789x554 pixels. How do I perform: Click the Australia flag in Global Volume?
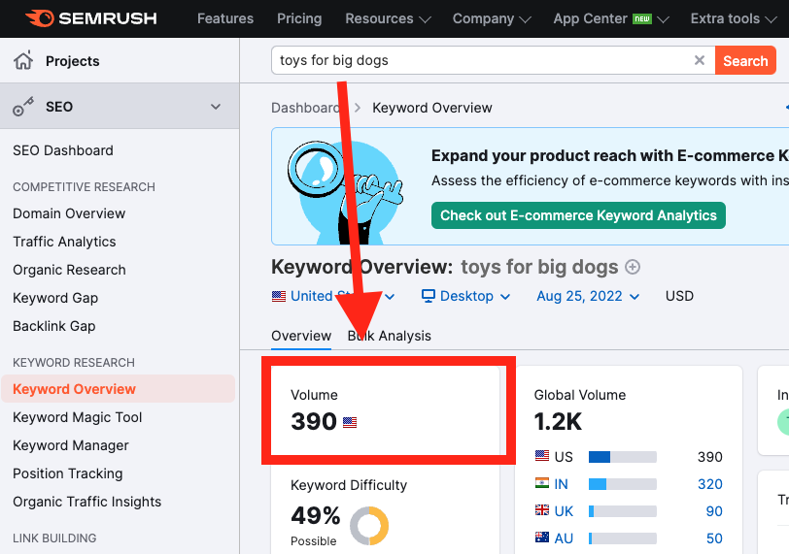pyautogui.click(x=542, y=538)
